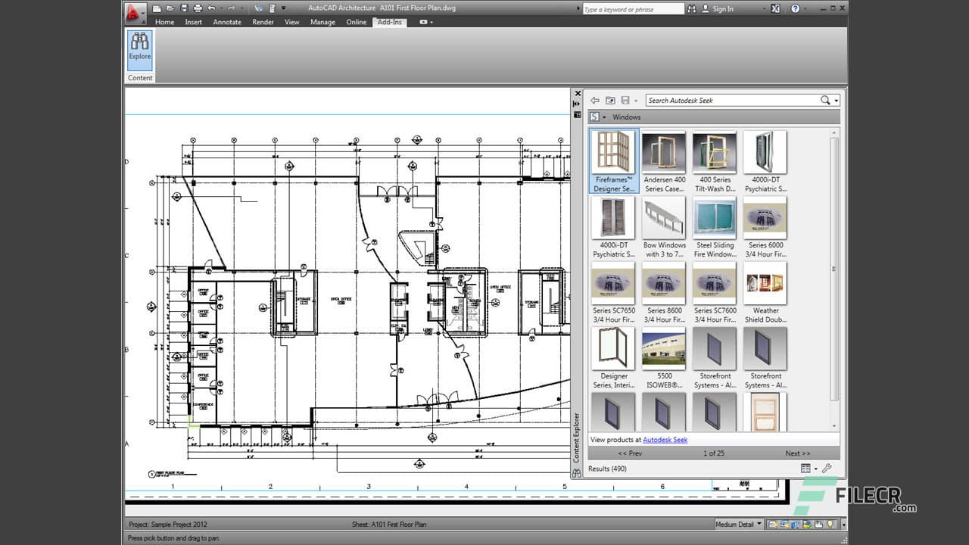This screenshot has height=545, width=969.
Task: Toggle the sun/annotation icon in status bar tray
Action: tap(830, 524)
